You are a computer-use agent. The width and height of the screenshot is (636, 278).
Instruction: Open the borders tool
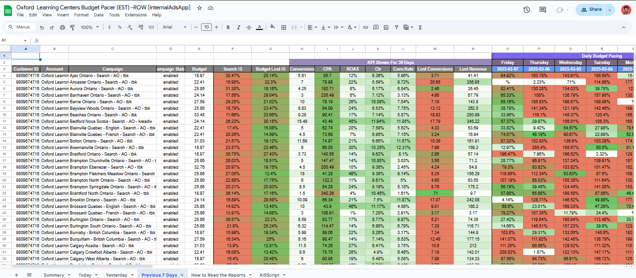[x=284, y=28]
